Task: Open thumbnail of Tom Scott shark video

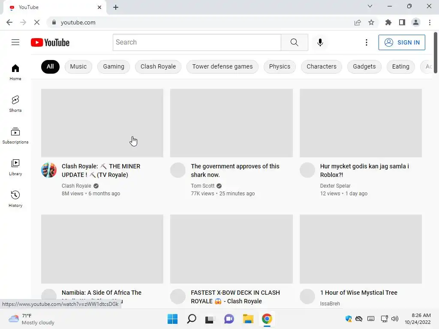Action: pos(231,123)
